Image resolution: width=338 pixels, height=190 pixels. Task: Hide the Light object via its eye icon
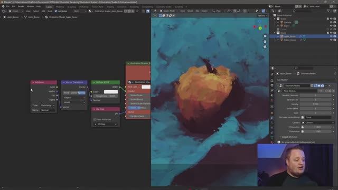(x=331, y=26)
